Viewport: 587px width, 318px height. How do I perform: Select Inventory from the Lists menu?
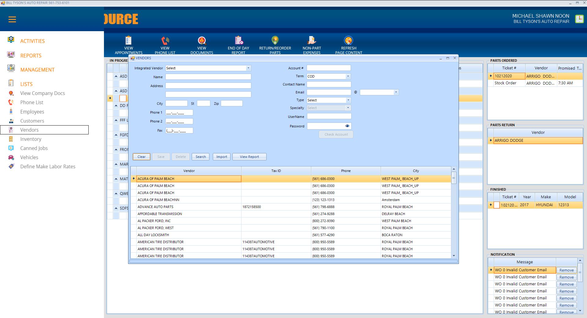31,139
